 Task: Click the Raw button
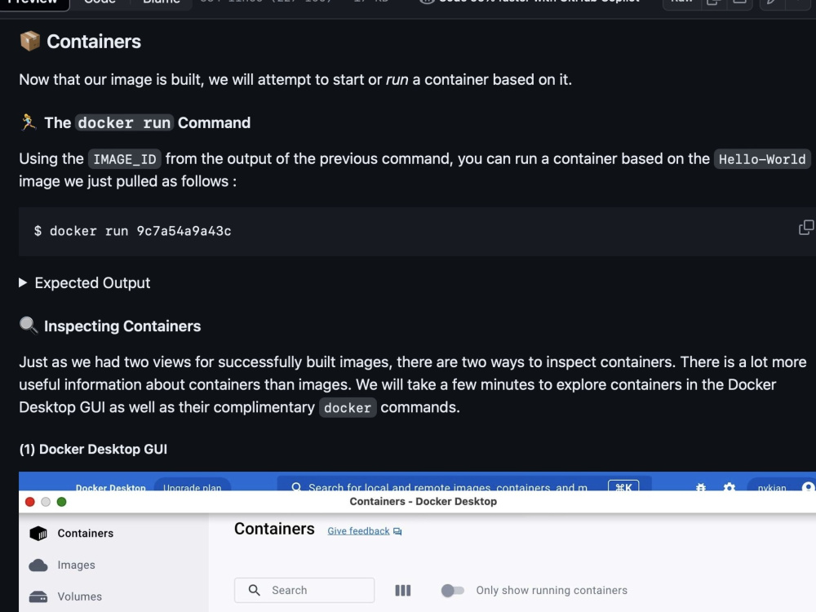[681, 2]
